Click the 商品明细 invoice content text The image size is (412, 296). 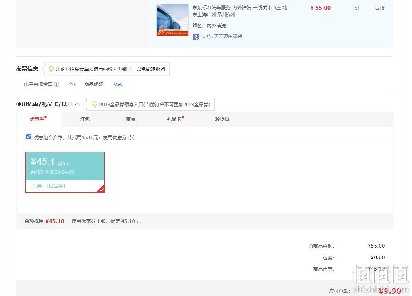pos(93,84)
